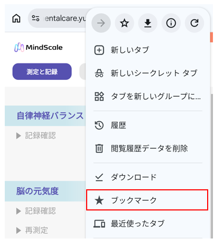Click the MindScale logo
Viewport: 223px width, 248px height.
[38, 48]
